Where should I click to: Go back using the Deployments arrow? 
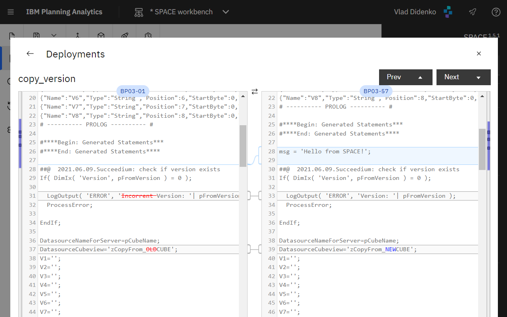click(x=30, y=53)
